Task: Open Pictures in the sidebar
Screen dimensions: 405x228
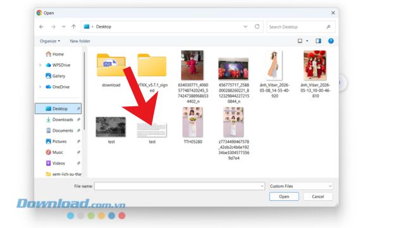Action: 56,141
